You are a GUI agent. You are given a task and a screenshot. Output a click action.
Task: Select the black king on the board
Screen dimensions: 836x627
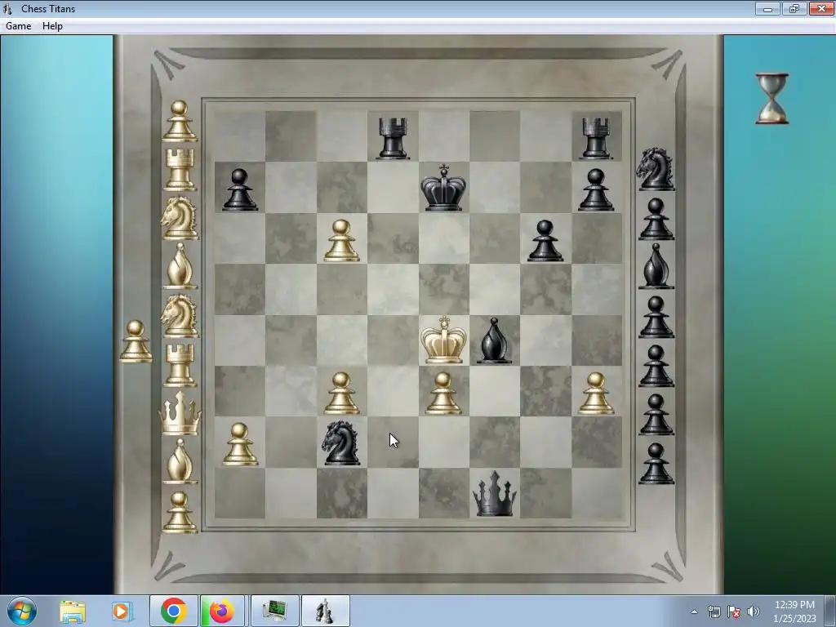[443, 187]
